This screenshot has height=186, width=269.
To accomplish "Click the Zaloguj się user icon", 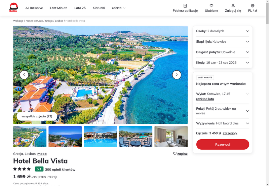I will click(x=233, y=6).
